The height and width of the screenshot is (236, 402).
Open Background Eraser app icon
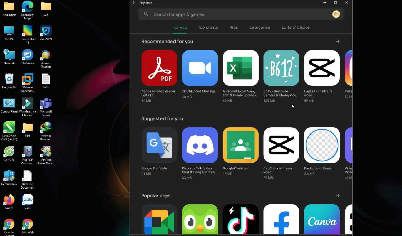click(x=322, y=145)
